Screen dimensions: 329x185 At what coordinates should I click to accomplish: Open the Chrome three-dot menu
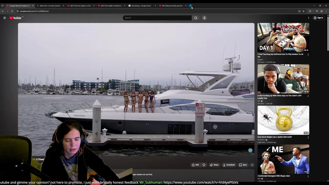click(x=326, y=11)
